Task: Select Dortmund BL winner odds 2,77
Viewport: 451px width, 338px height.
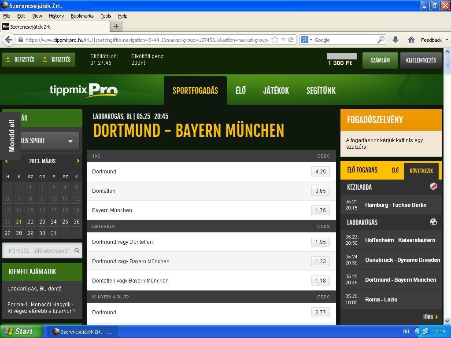Action: (321, 312)
